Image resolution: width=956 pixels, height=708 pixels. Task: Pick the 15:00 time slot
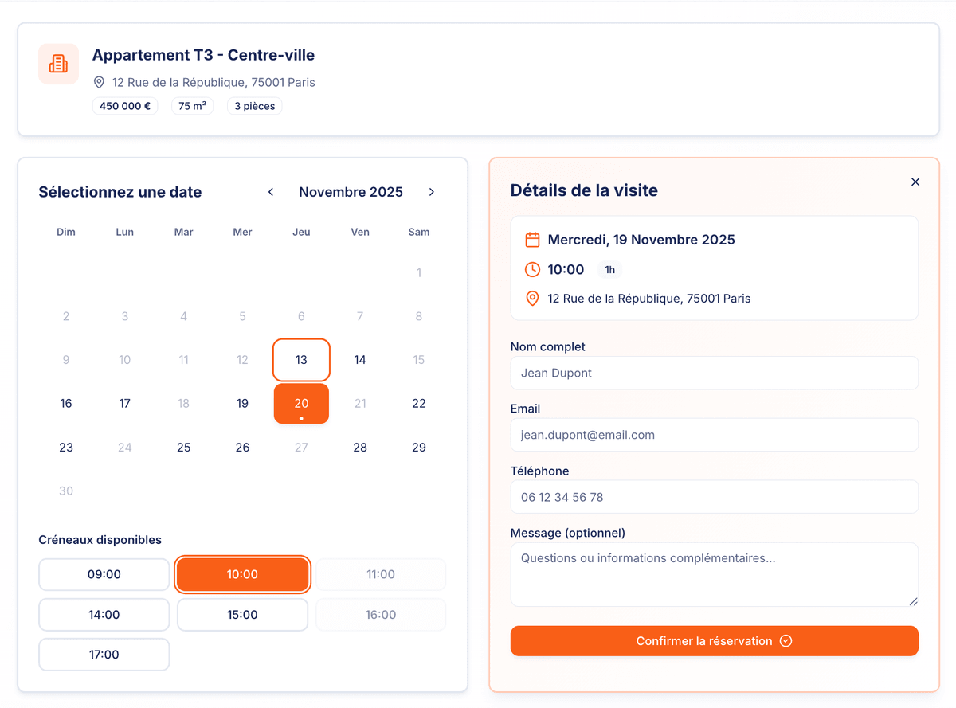[x=242, y=615]
